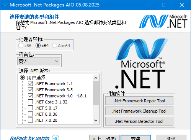Enable the .NET 6.0.36 checkbox
Screen dimensions: 191x140
click(x=30, y=114)
